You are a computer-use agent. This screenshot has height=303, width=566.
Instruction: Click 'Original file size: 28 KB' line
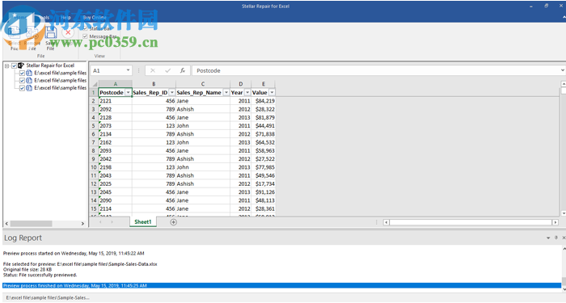[x=27, y=269]
